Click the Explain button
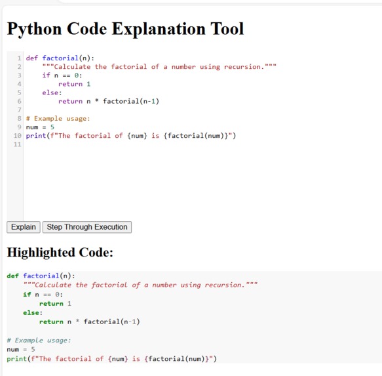 point(24,227)
